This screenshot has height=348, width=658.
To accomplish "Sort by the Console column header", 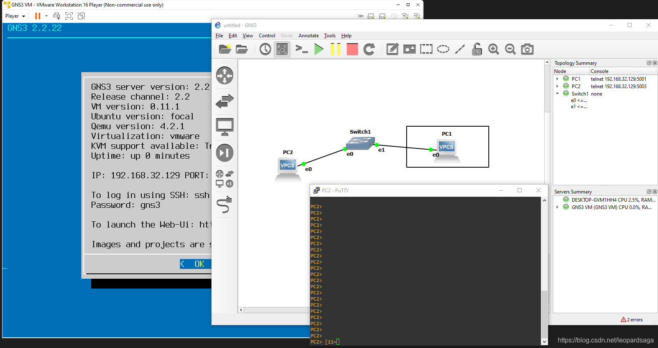I will pyautogui.click(x=623, y=71).
